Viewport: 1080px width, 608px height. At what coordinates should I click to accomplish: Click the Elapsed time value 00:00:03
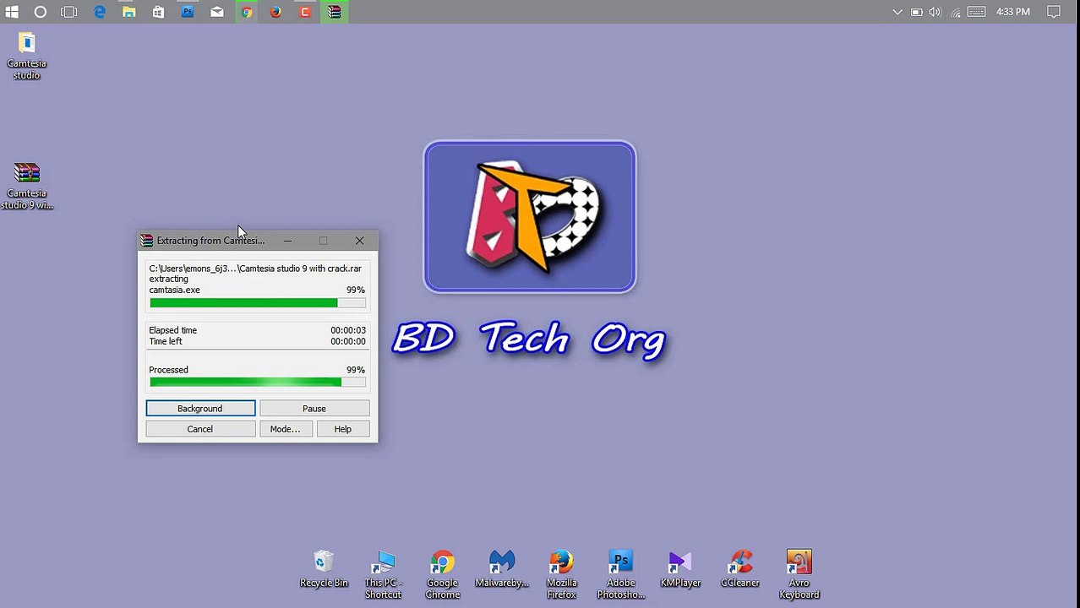click(348, 330)
